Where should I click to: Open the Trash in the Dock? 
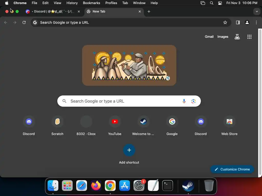tap(209, 186)
